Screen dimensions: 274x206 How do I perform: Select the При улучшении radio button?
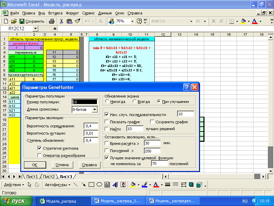tap(159, 101)
